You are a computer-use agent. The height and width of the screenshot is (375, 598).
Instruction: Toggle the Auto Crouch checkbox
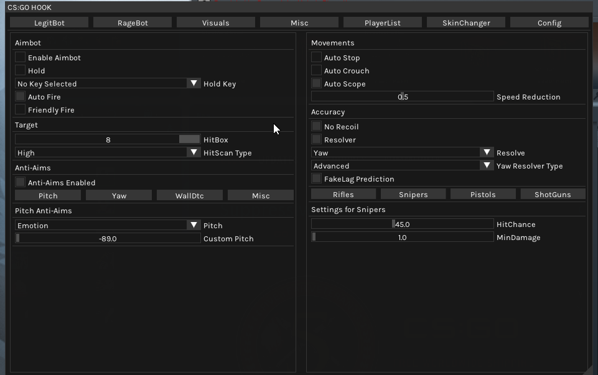pyautogui.click(x=317, y=70)
